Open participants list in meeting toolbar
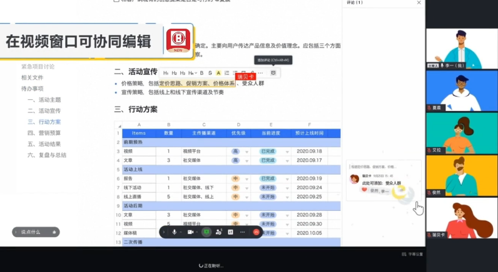 click(218, 231)
